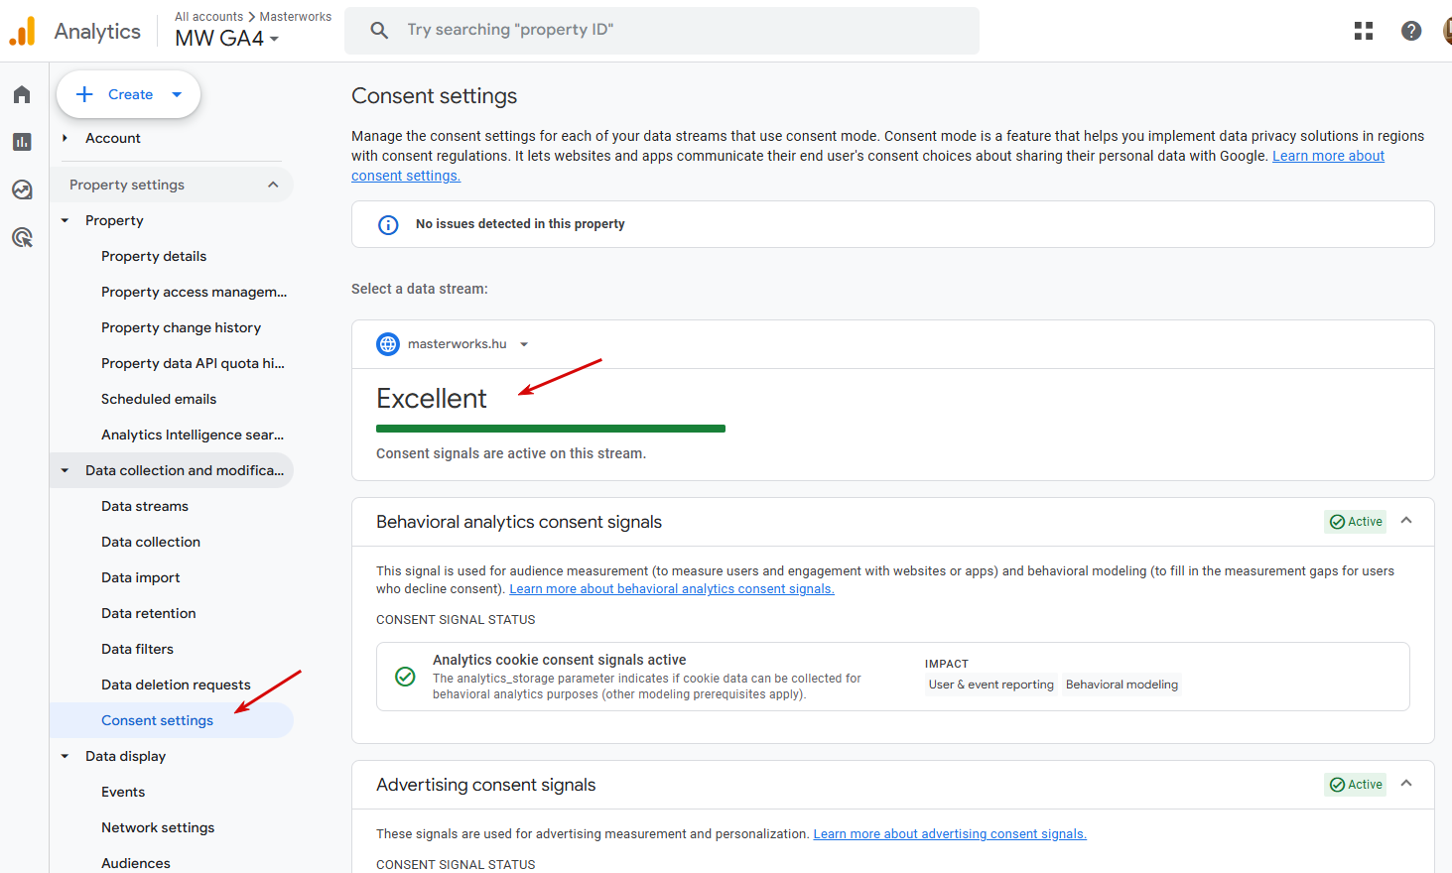Select Data retention in the sidebar
The width and height of the screenshot is (1452, 873).
[x=149, y=613]
